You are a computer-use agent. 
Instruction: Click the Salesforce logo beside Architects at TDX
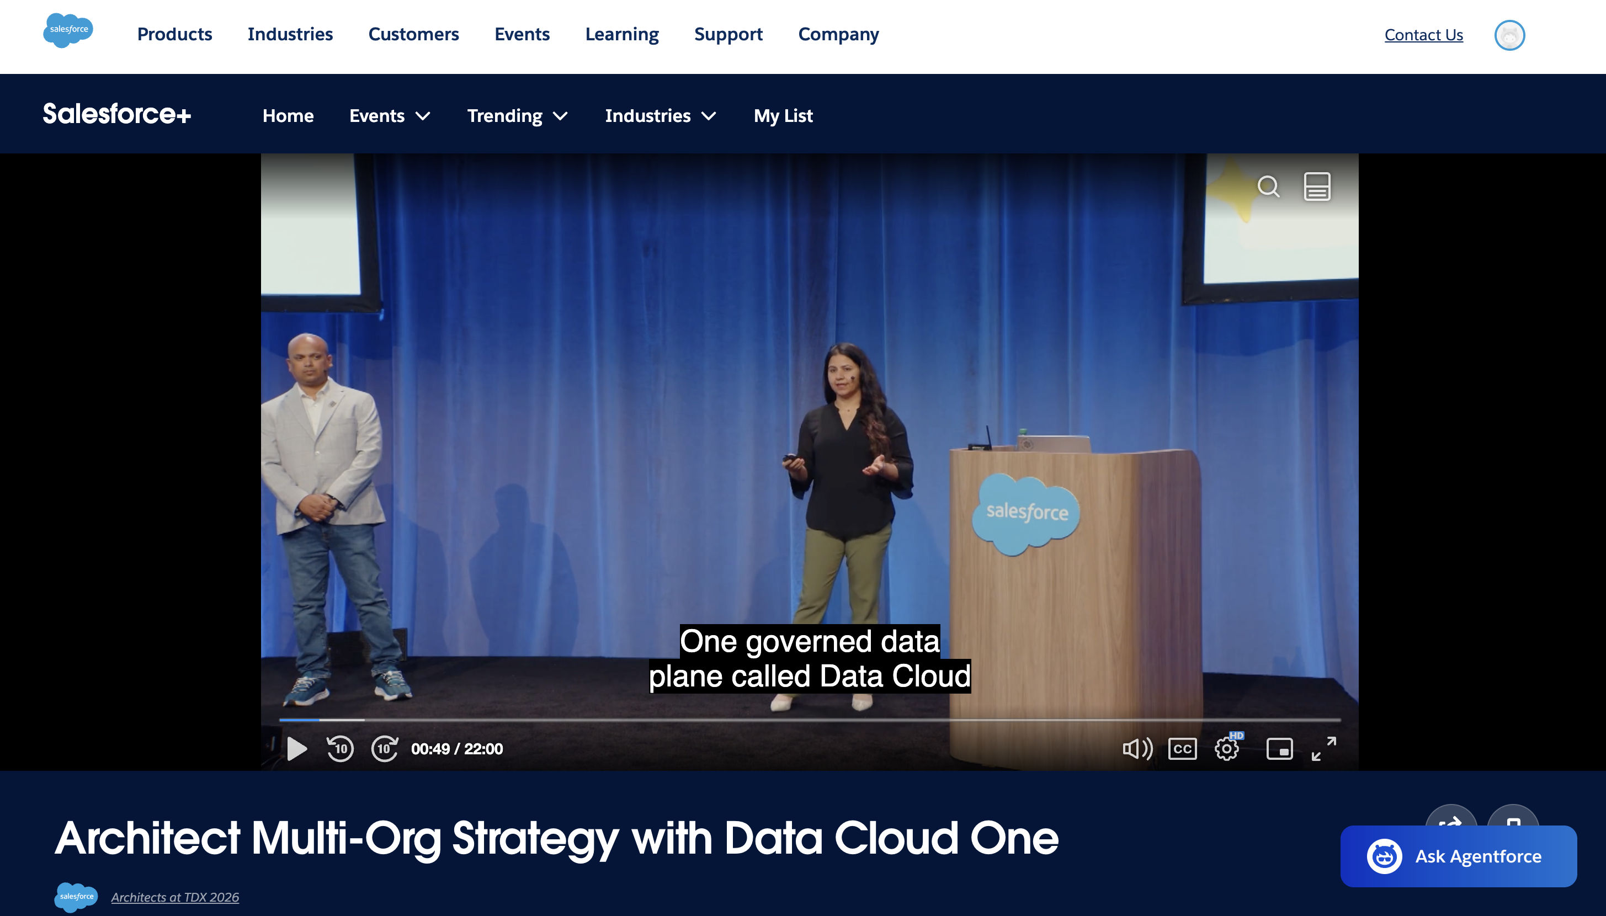76,897
